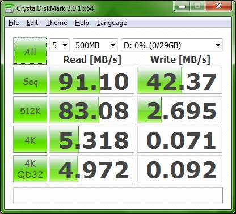Screen dimensions: 236x214
Task: Open the test count dropdown showing 5
Action: pyautogui.click(x=60, y=45)
